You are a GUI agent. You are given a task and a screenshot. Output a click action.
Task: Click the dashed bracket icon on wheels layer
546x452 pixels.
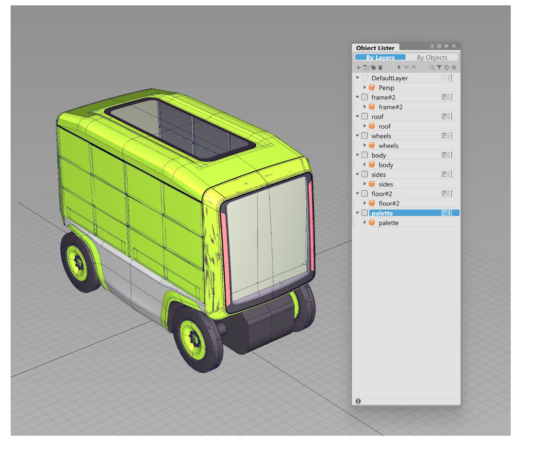pos(450,136)
